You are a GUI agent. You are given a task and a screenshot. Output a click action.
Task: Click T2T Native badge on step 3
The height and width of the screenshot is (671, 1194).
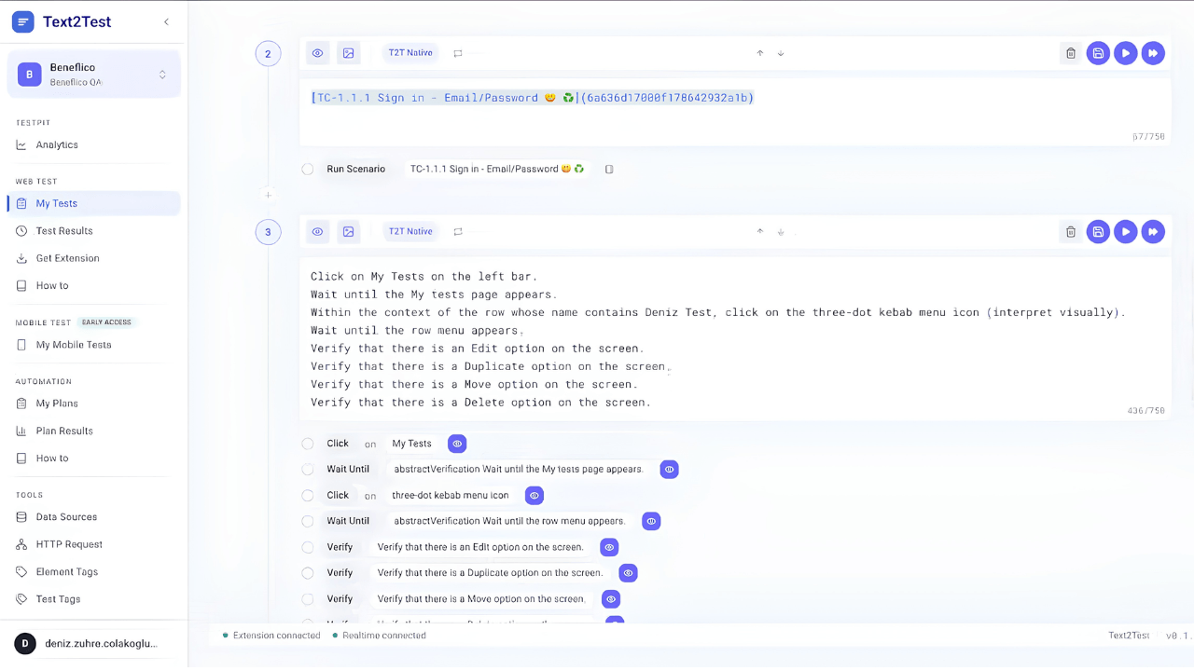(410, 231)
